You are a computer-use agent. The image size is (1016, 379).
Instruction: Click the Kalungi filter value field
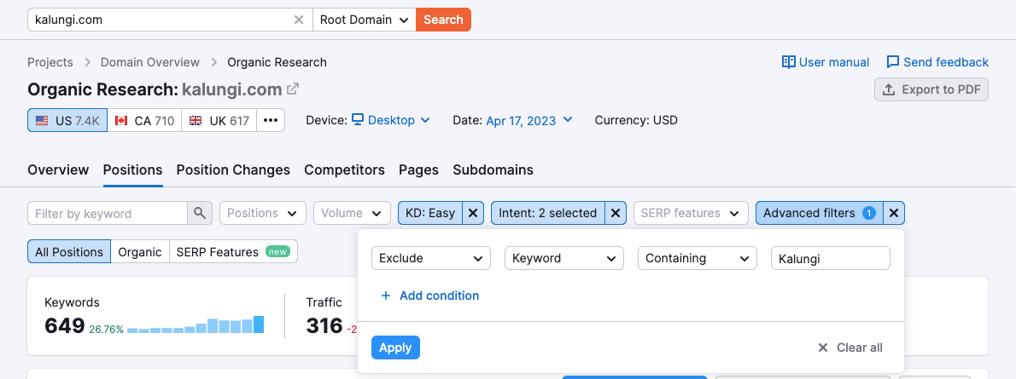click(830, 258)
